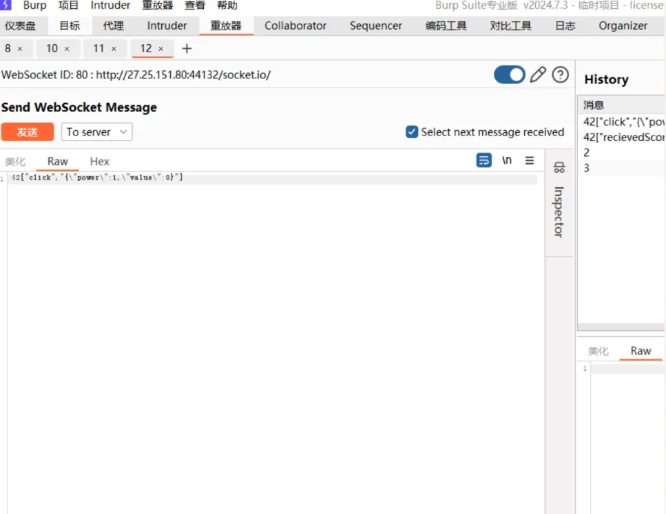Switch to the 日志 tab
This screenshot has width=666, height=514.
[565, 26]
